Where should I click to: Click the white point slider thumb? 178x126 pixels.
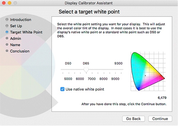click(86, 70)
